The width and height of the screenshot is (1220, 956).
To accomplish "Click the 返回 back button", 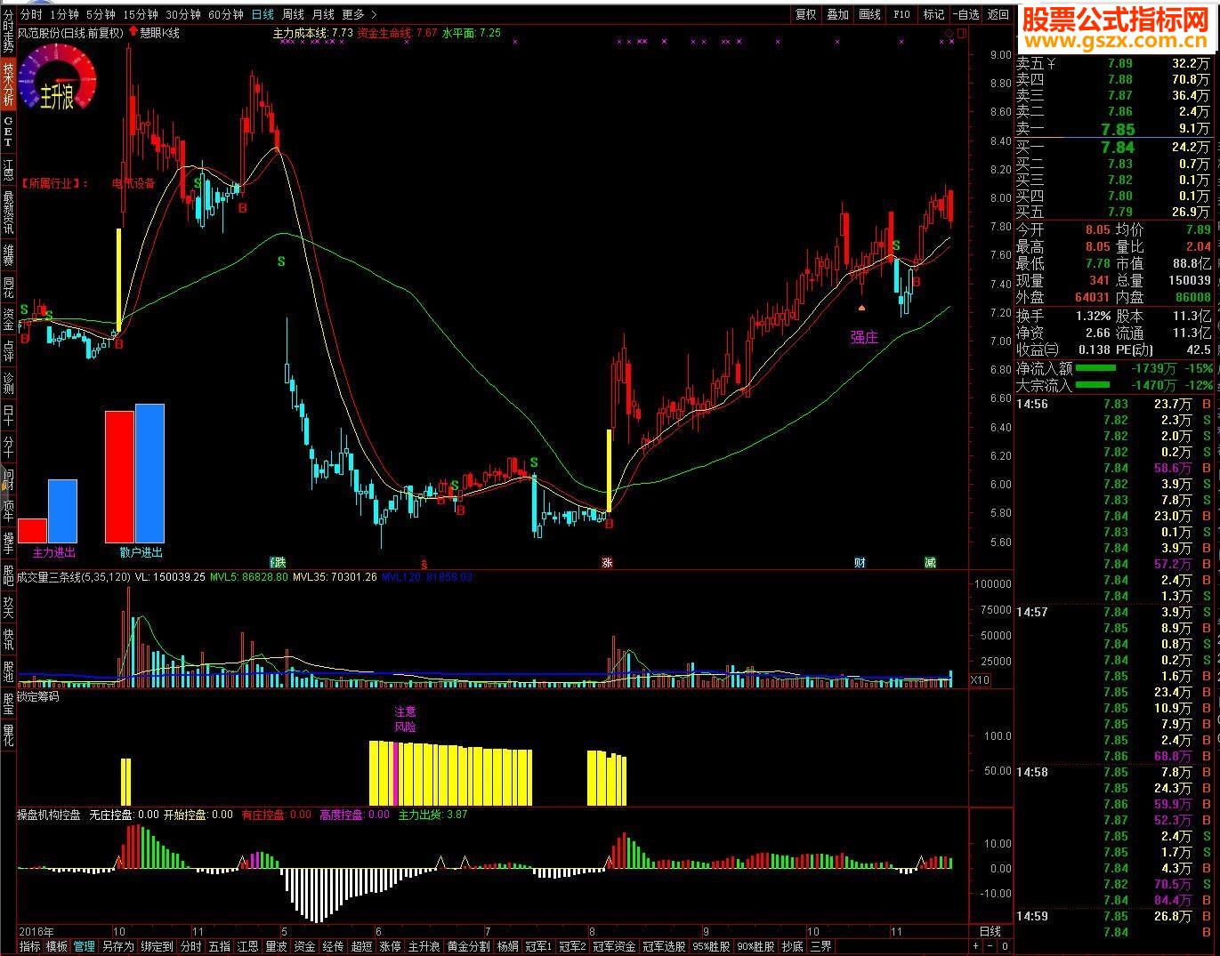I will tap(998, 14).
